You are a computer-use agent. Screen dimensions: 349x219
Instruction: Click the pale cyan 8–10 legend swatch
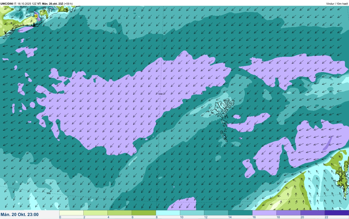coord(168,213)
